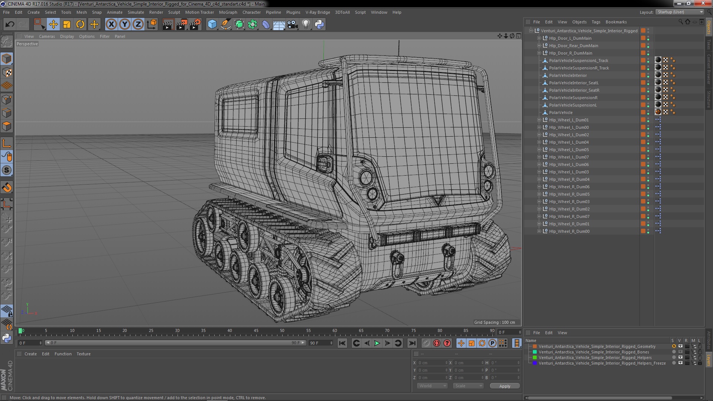
Task: Click the Python icon in left sidebar
Action: (7, 338)
